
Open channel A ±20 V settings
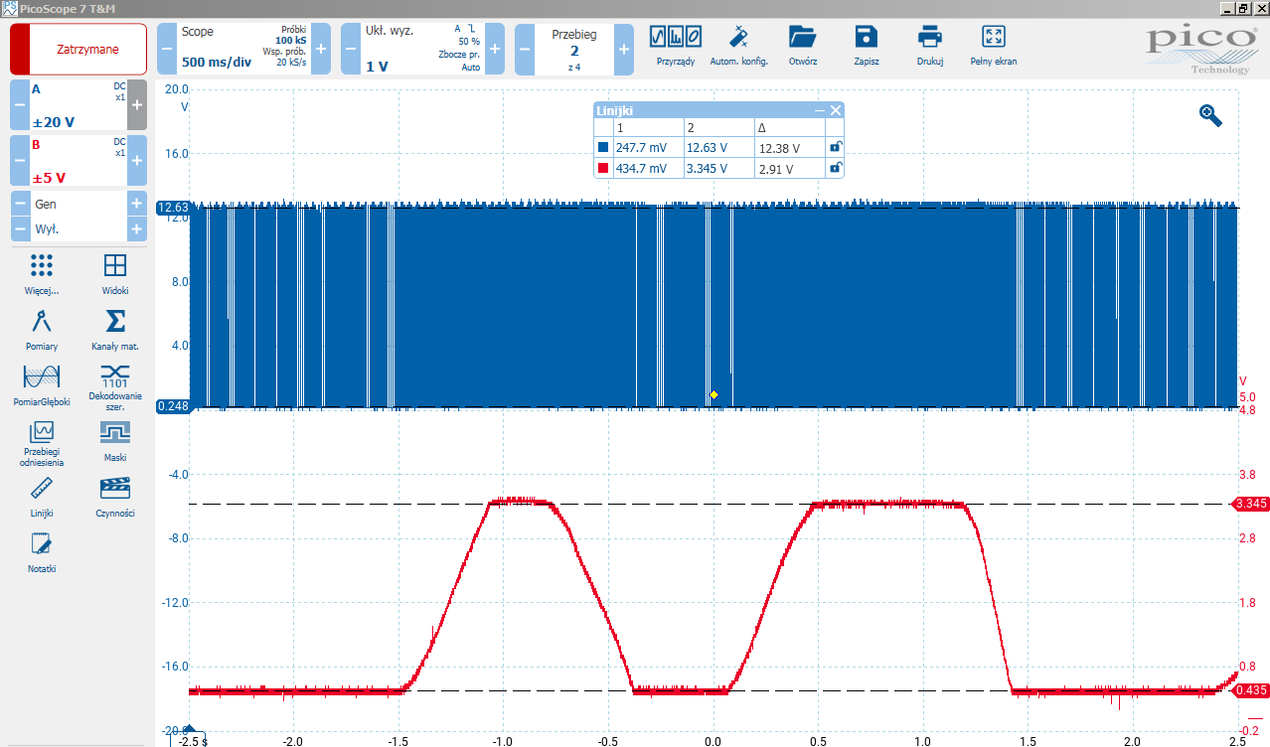coord(79,105)
